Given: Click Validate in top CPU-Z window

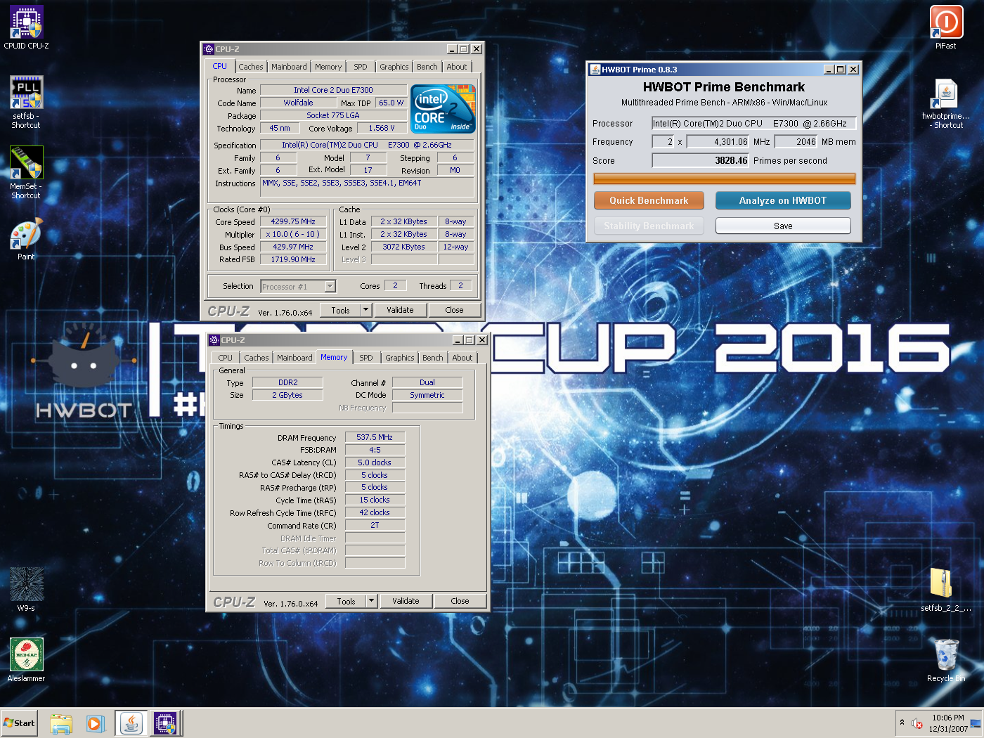Looking at the screenshot, I should [400, 310].
